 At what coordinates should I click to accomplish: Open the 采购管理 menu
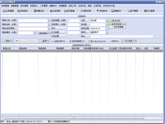pos(5,6)
